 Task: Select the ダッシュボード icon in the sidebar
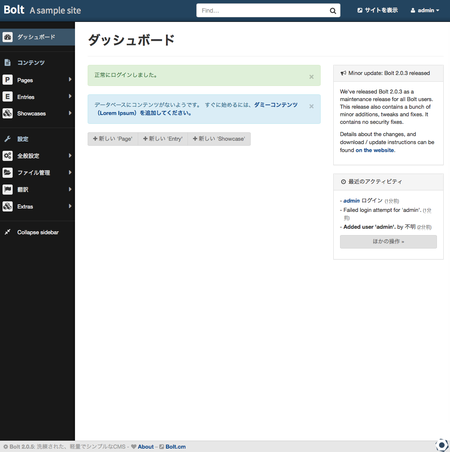[x=8, y=37]
